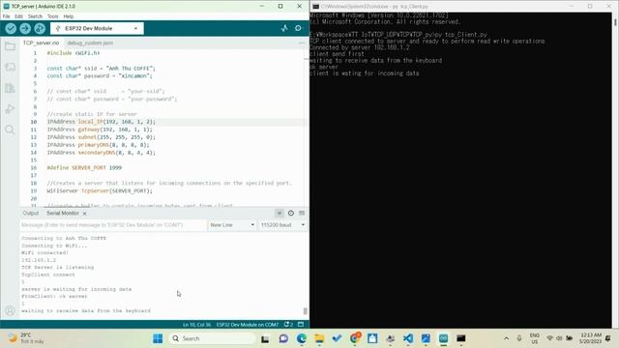The width and height of the screenshot is (619, 348).
Task: Click the Serial Monitor magnifier icon in toolbar
Action: point(298,28)
